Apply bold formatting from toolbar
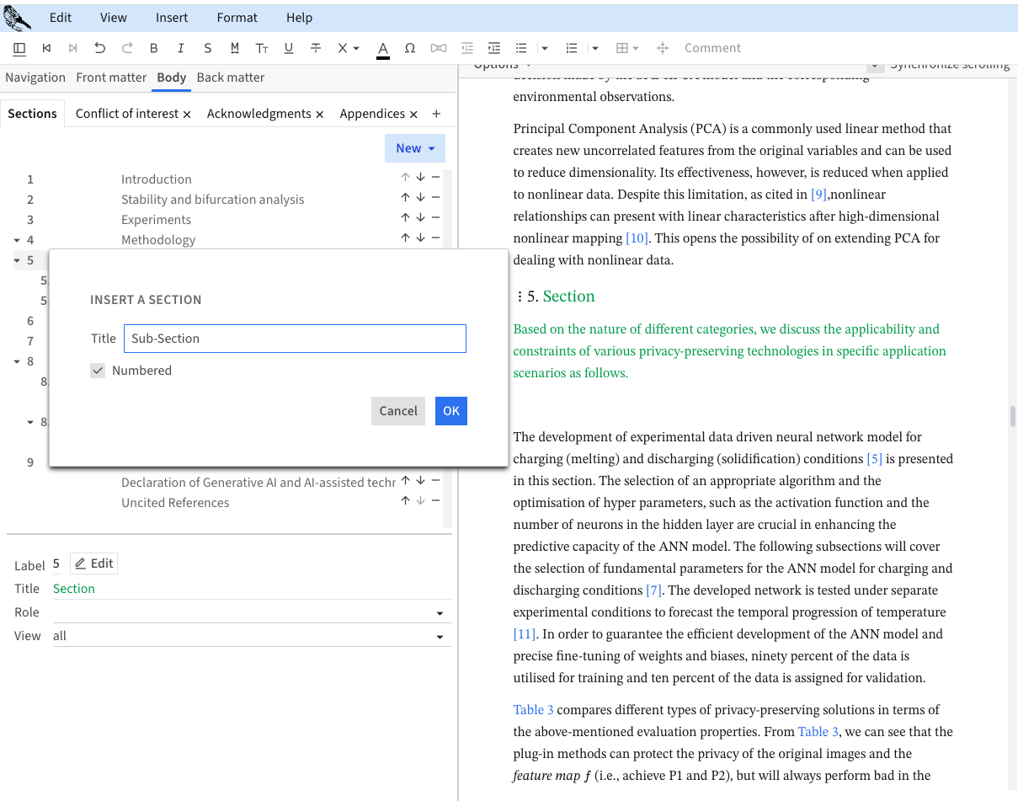 click(154, 48)
